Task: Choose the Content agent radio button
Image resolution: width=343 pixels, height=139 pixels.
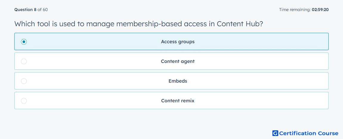Action: pos(24,61)
